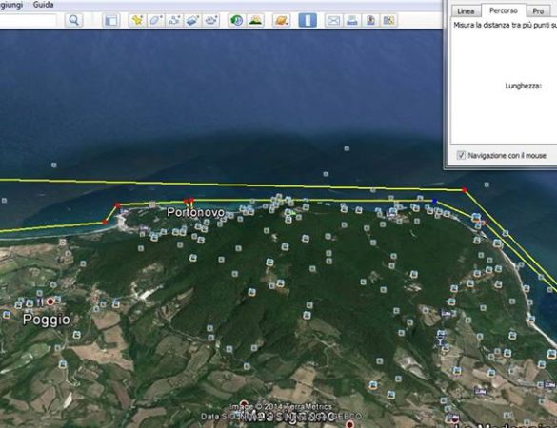Show historical imagery clock icon
The height and width of the screenshot is (428, 557).
[236, 20]
